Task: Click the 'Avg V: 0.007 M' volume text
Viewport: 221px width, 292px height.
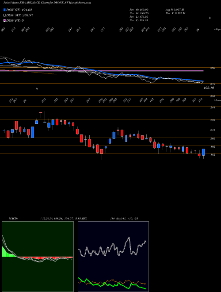Action: click(x=175, y=9)
